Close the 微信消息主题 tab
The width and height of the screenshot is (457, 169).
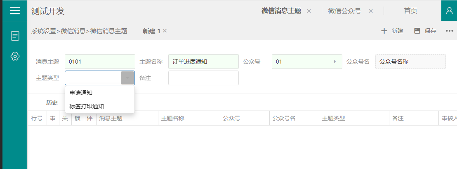pyautogui.click(x=309, y=11)
